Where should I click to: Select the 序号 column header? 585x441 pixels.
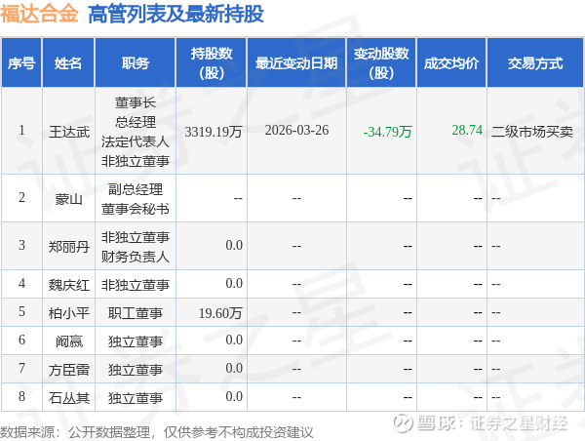pos(21,62)
